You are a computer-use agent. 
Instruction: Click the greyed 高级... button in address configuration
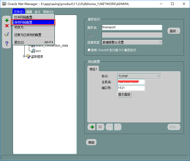tap(174, 127)
